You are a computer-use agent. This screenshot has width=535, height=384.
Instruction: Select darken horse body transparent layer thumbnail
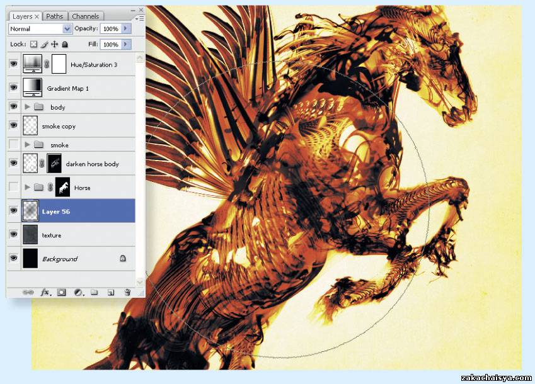click(30, 163)
